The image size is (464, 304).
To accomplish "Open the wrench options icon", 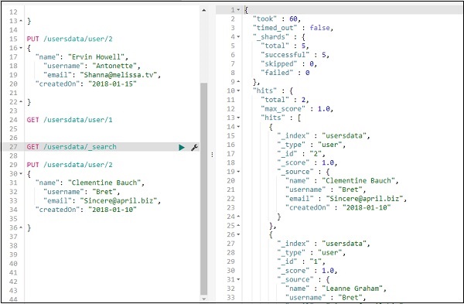I will [x=194, y=147].
